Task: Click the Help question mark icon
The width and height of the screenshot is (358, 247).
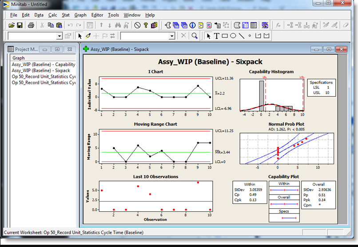Action: (146, 25)
